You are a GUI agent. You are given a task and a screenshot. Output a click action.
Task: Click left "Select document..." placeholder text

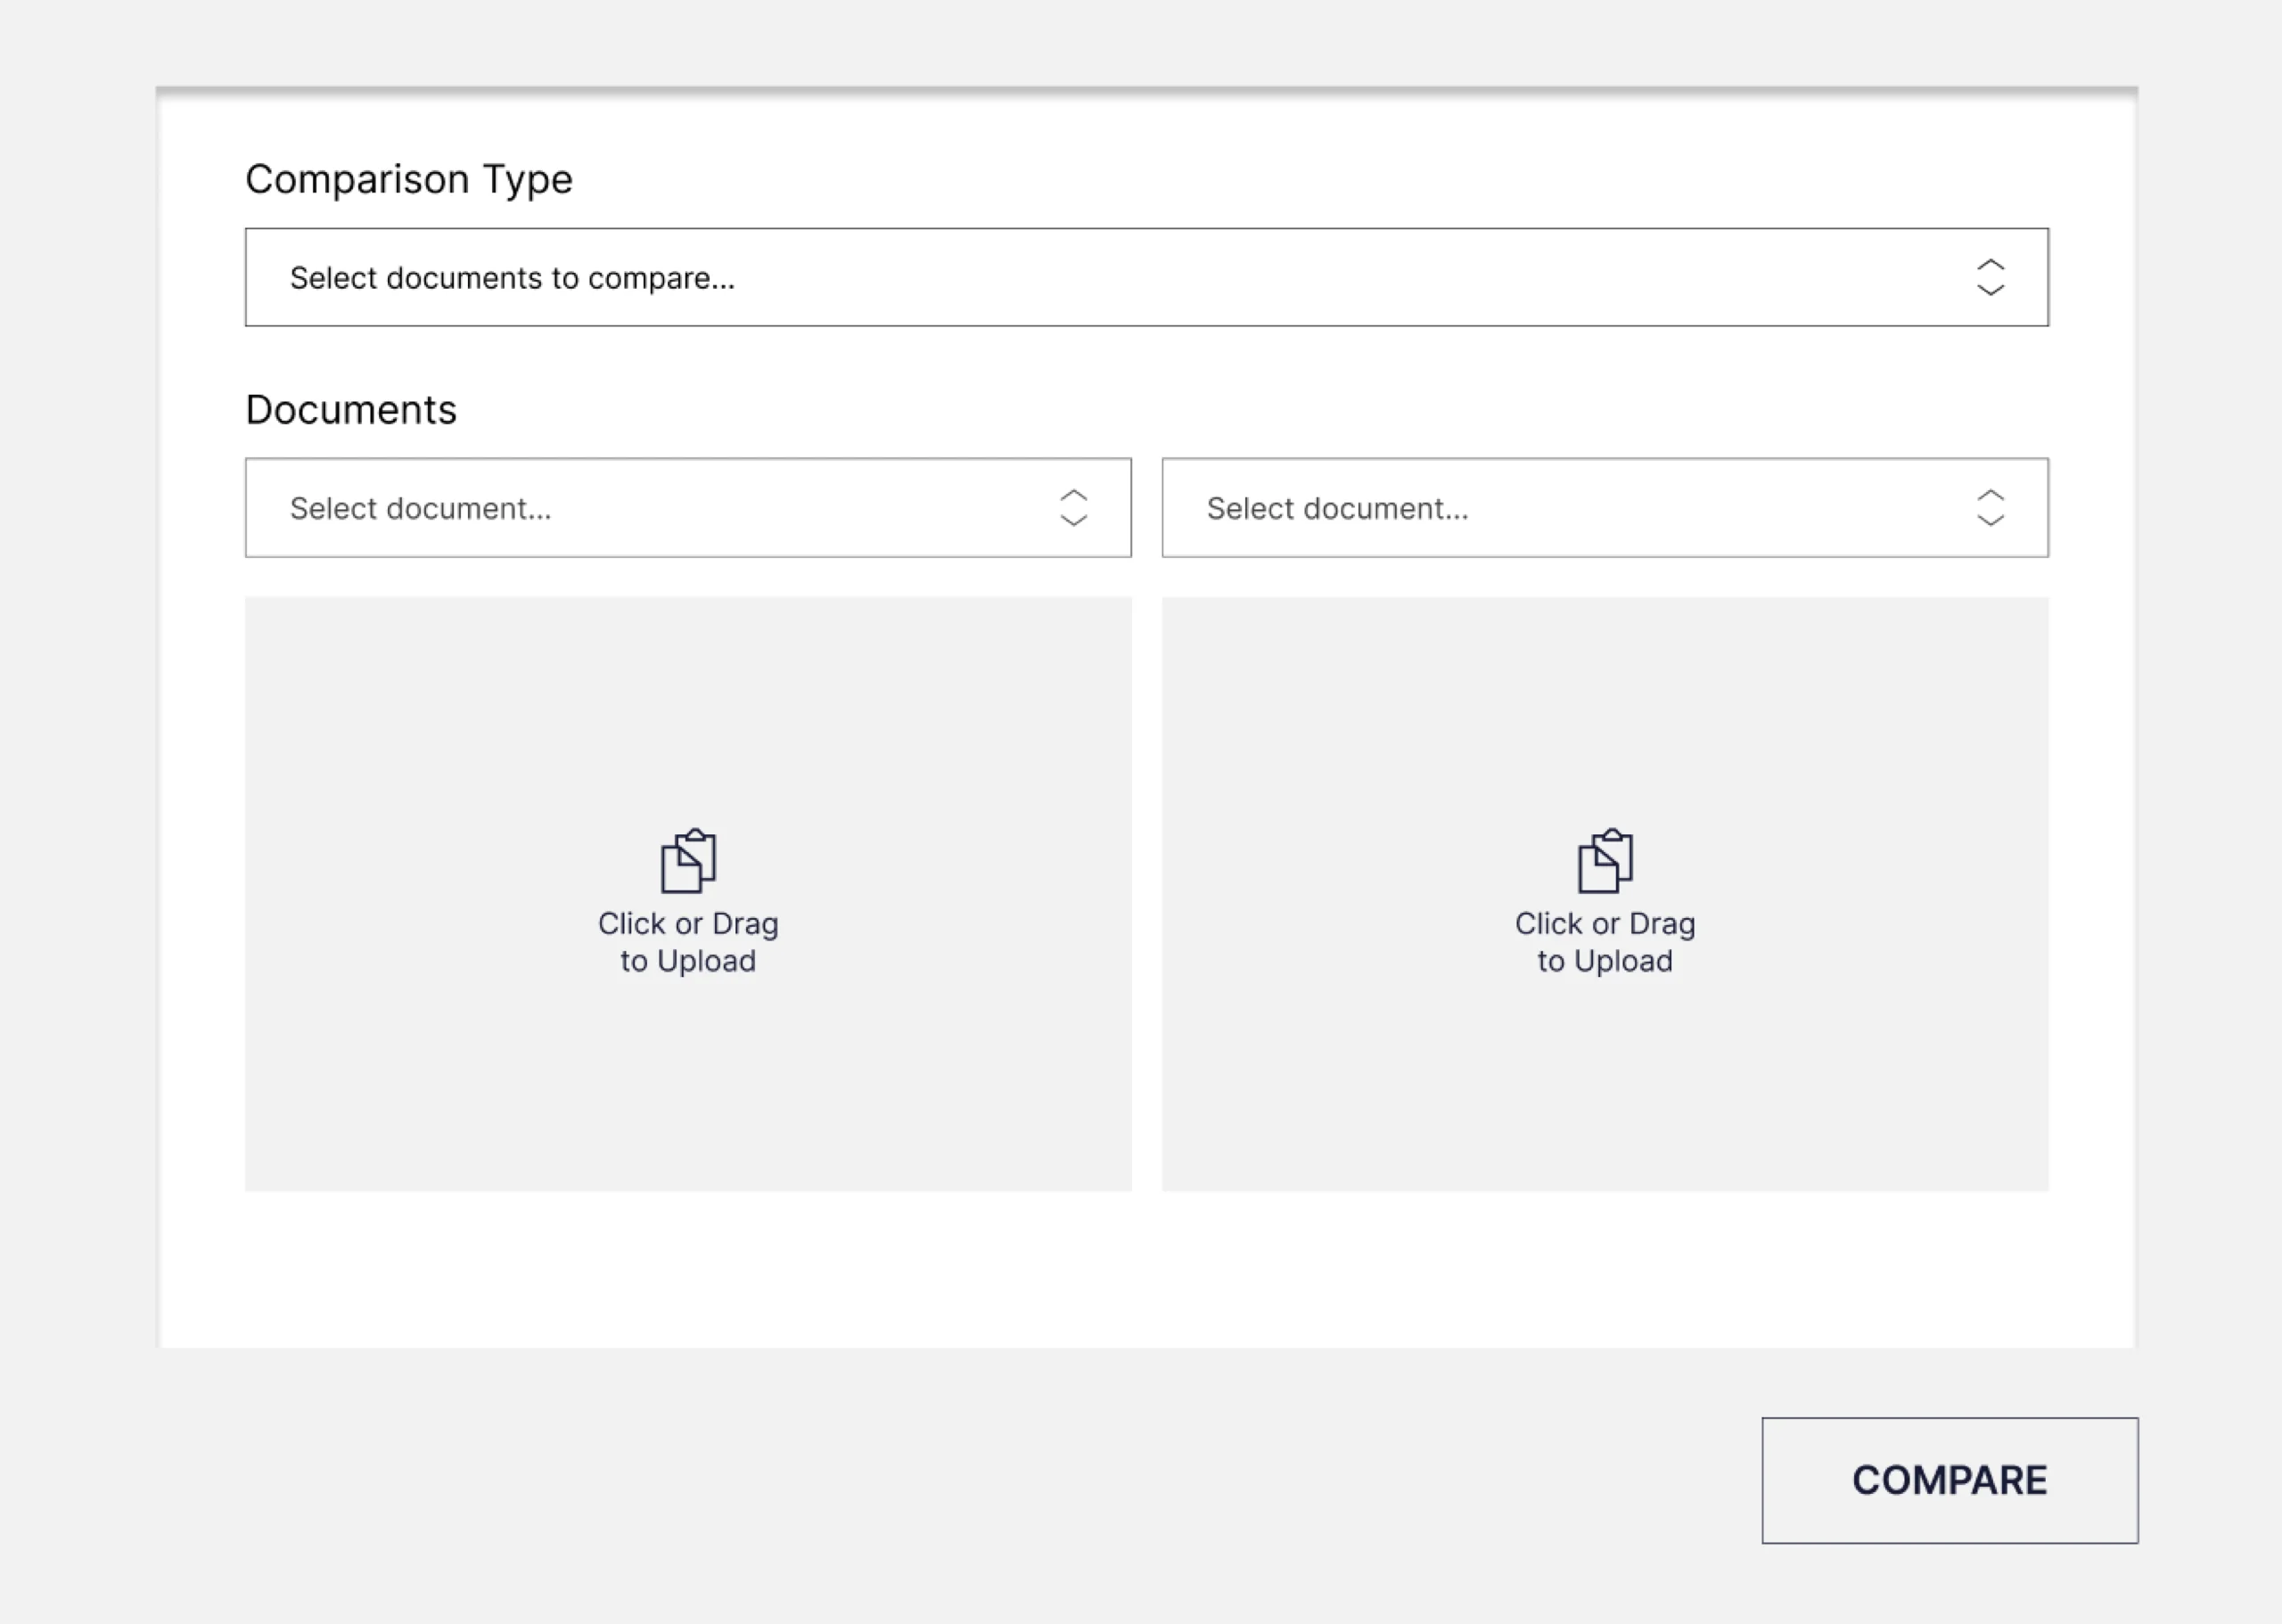pyautogui.click(x=420, y=509)
